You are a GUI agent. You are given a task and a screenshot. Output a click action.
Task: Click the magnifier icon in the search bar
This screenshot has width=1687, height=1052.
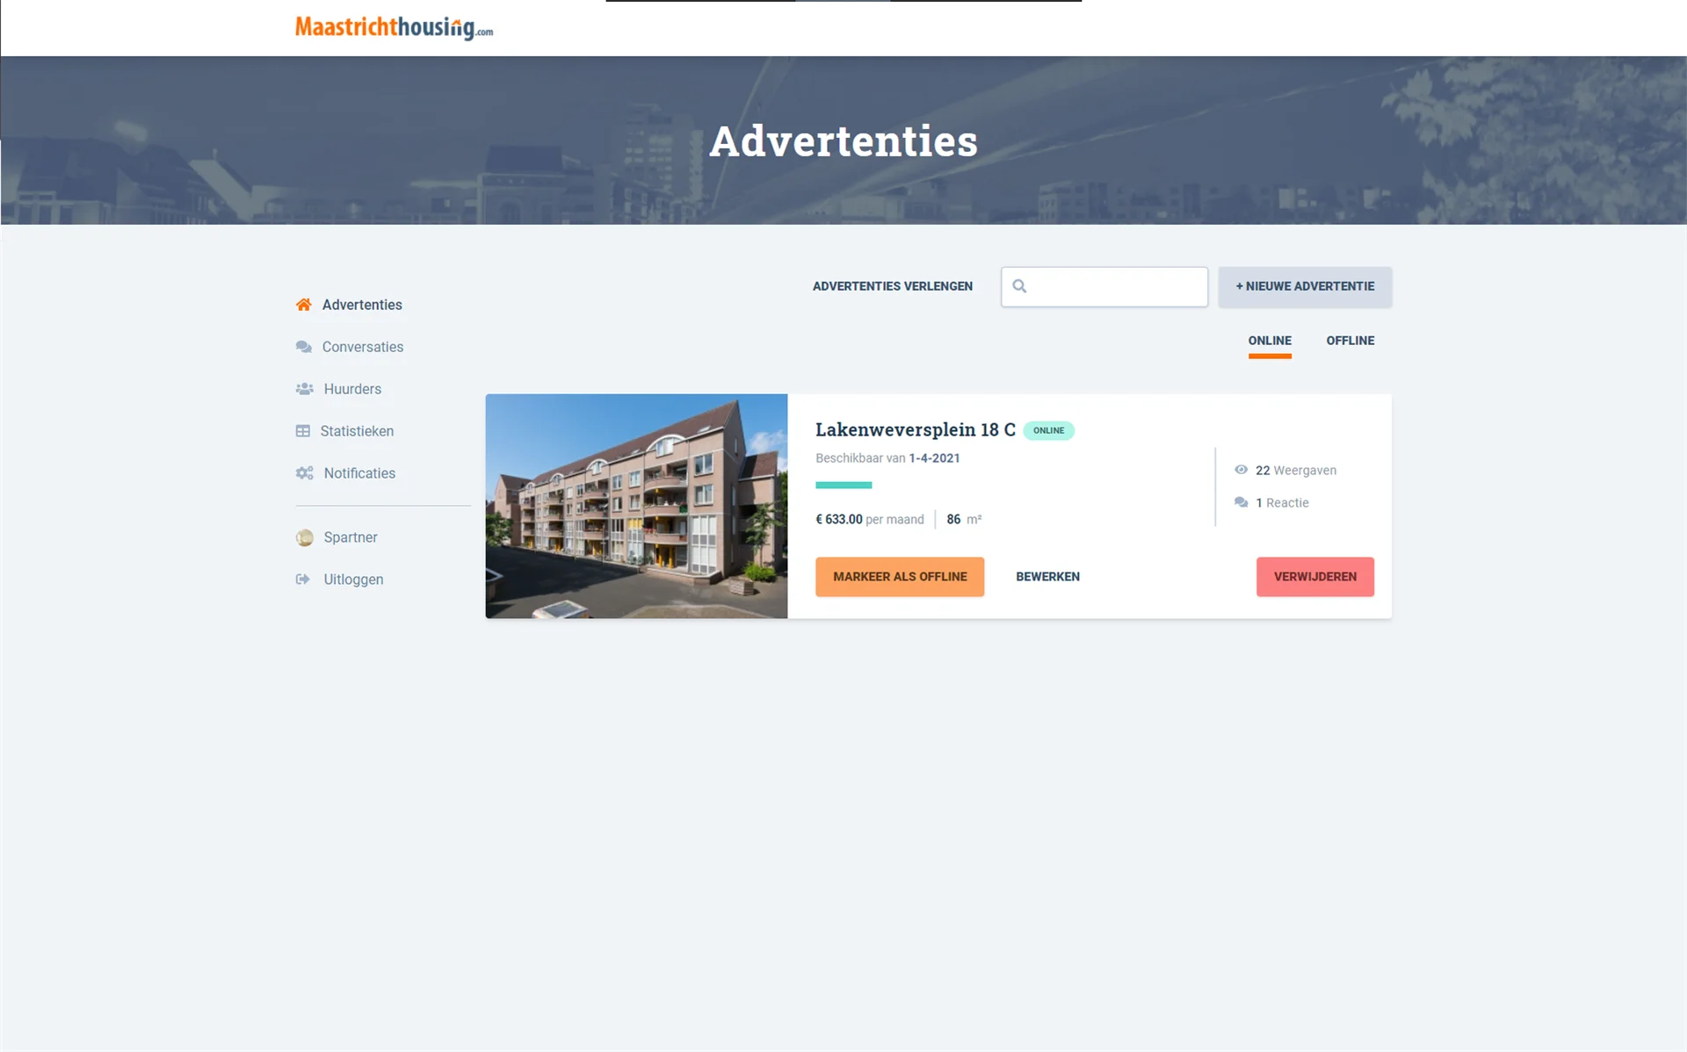1020,285
